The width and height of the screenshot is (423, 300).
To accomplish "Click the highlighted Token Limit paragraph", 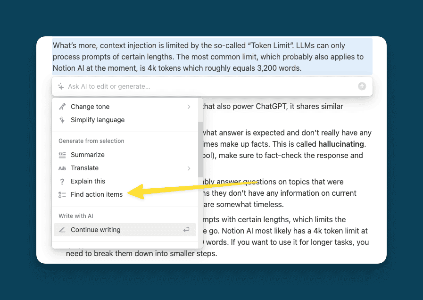I will click(x=212, y=57).
